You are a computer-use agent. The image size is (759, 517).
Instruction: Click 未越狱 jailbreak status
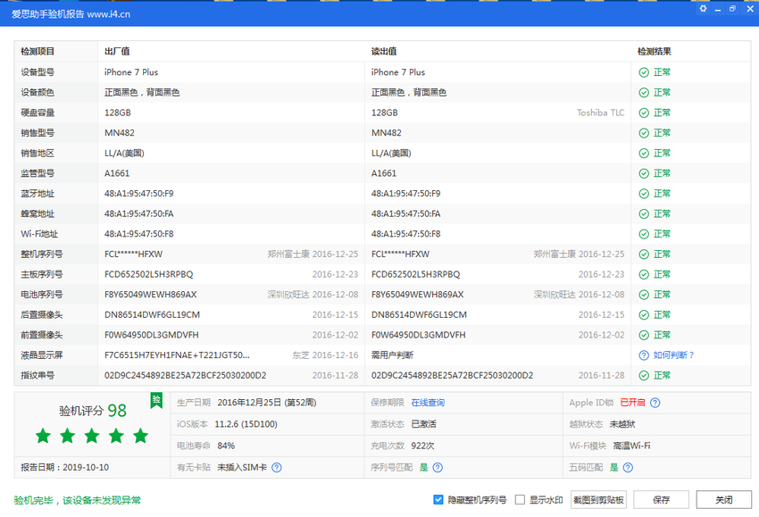[x=622, y=424]
